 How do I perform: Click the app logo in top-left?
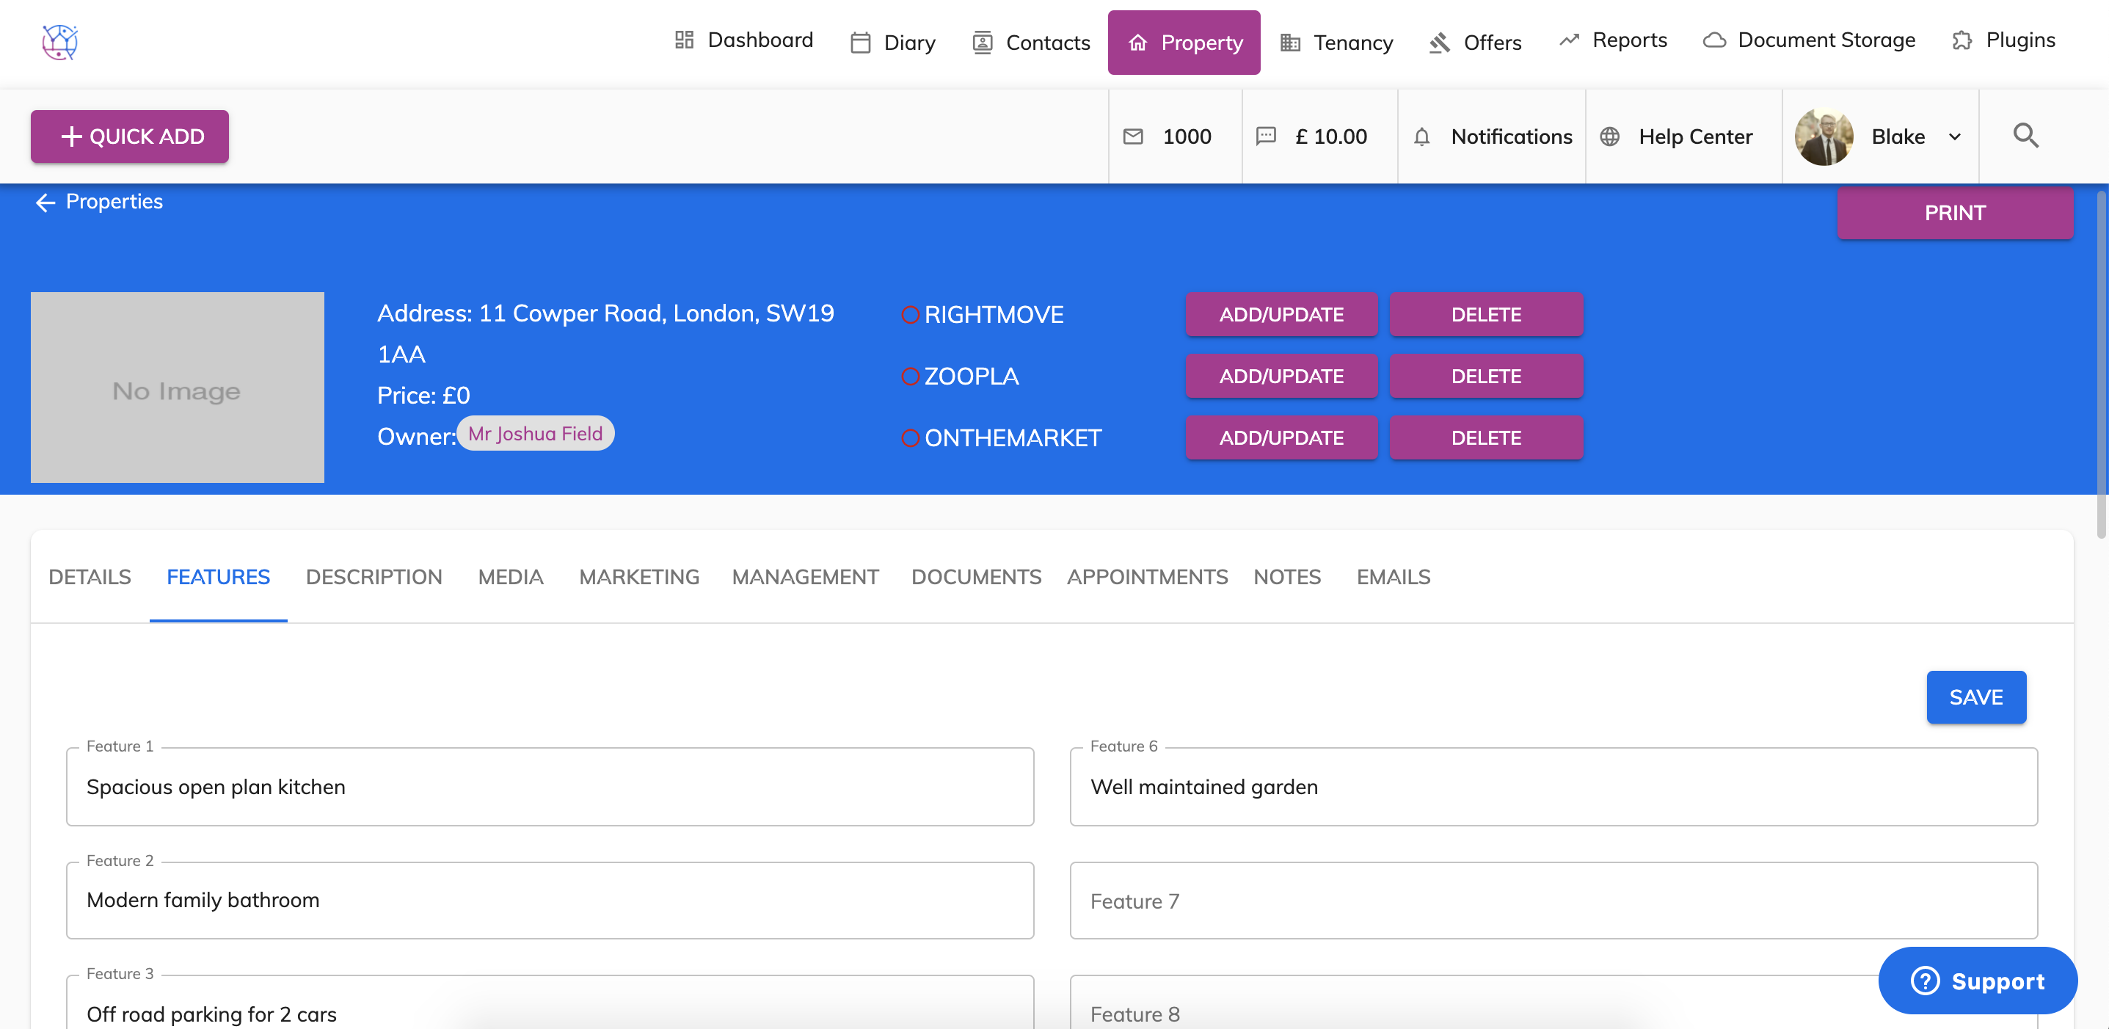59,42
